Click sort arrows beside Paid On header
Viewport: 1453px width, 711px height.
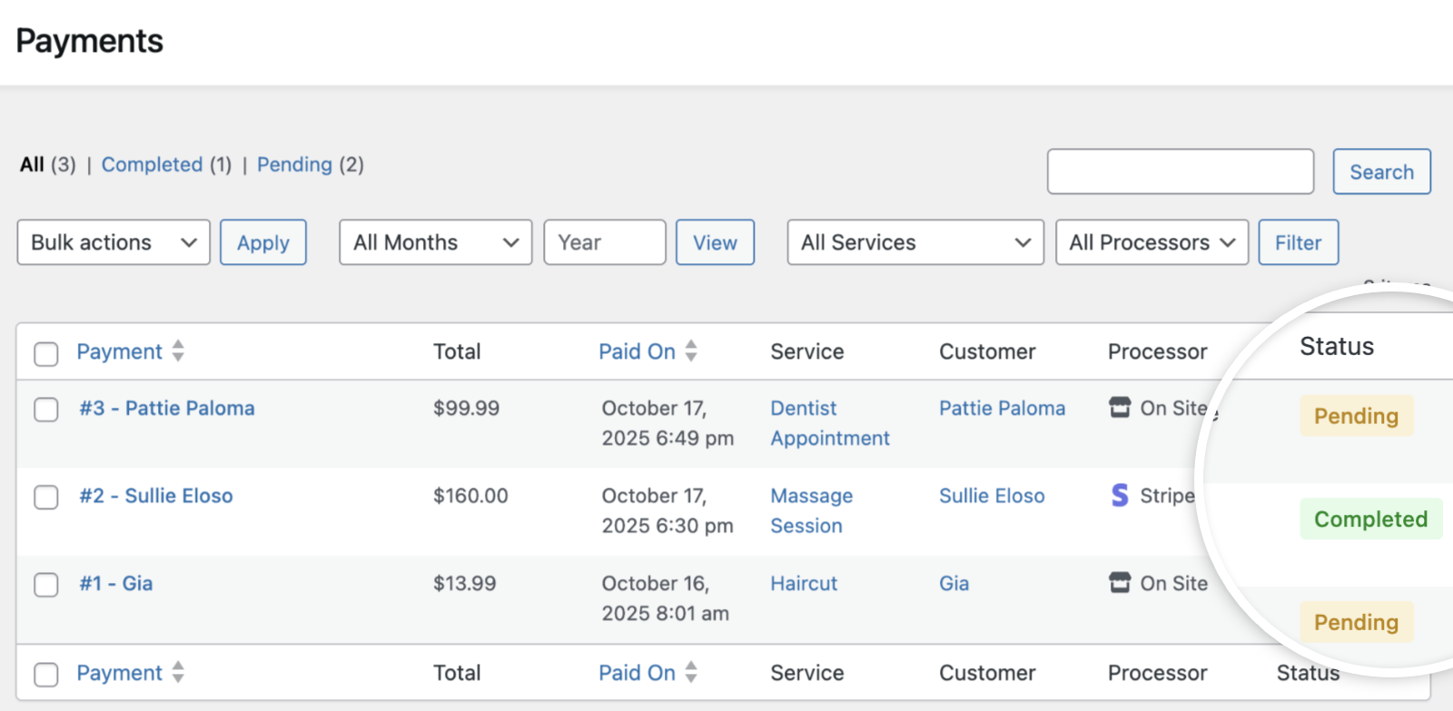[691, 351]
